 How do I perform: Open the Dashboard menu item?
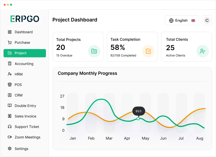[25, 32]
